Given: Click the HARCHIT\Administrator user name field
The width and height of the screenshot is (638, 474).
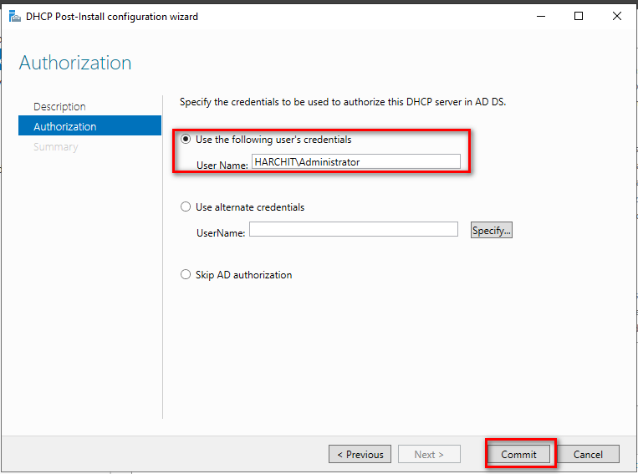Looking at the screenshot, I should click(x=356, y=161).
